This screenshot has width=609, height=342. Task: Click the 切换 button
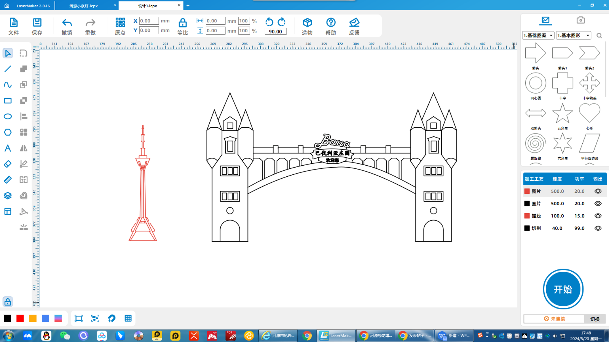[595, 319]
